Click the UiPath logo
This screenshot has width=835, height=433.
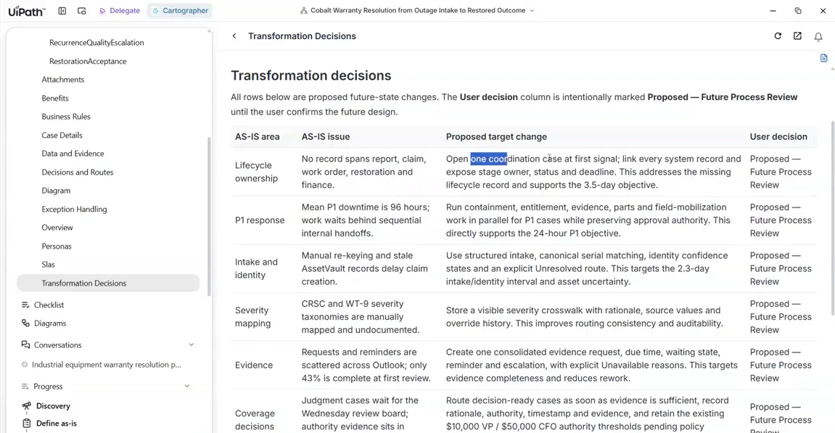[27, 11]
